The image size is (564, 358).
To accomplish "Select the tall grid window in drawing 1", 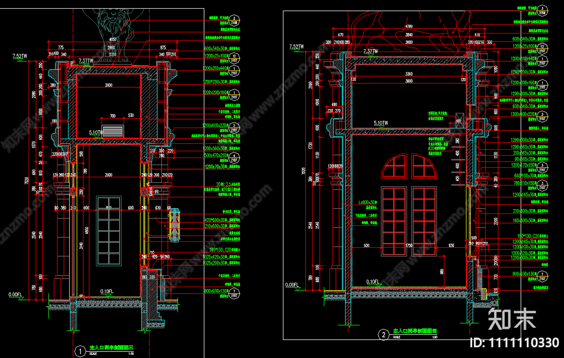I will click(x=109, y=231).
